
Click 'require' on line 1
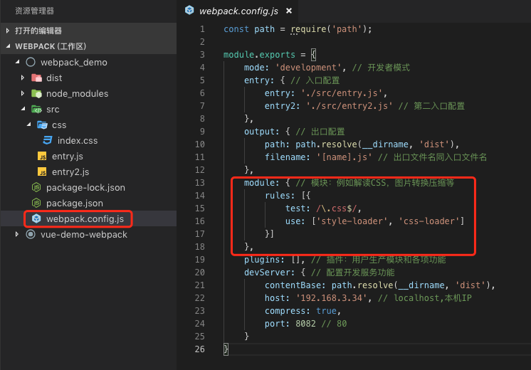309,29
